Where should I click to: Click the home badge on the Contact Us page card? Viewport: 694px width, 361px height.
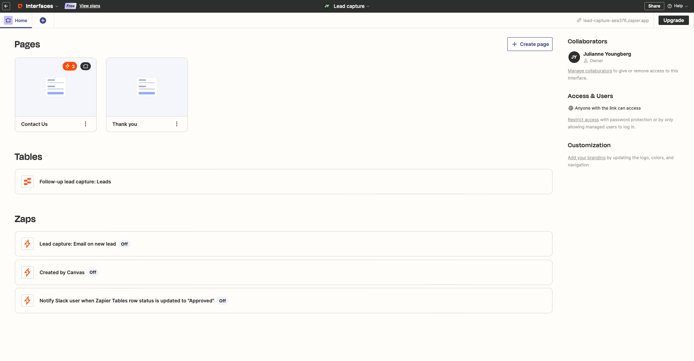pos(85,66)
